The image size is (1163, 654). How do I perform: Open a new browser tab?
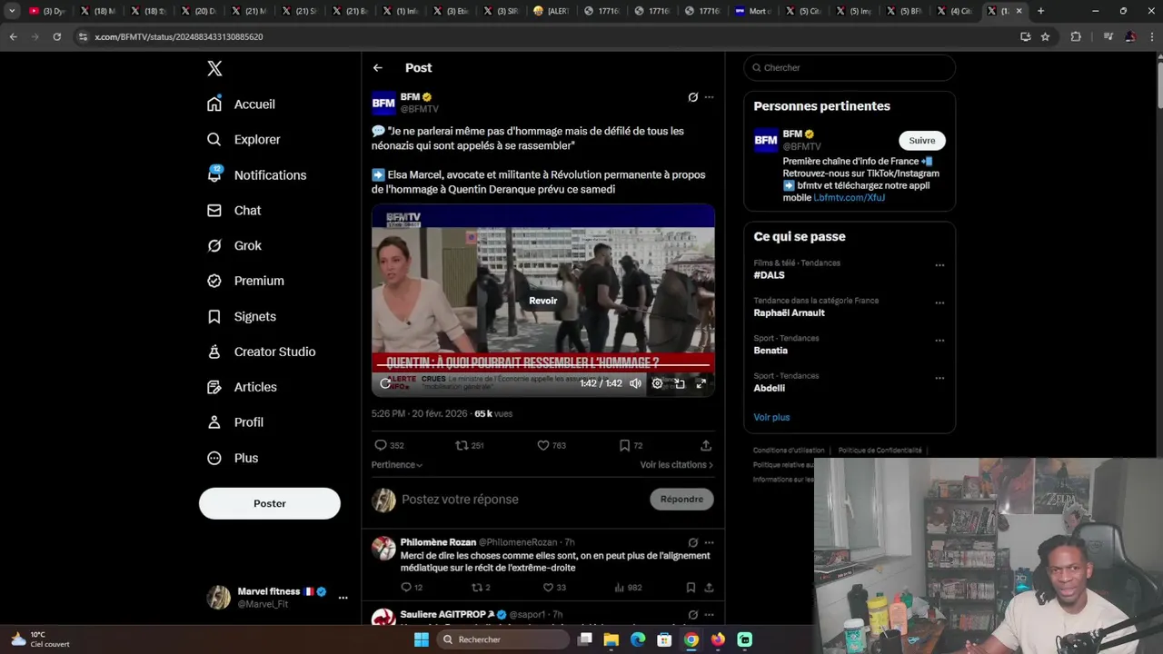pos(1040,11)
